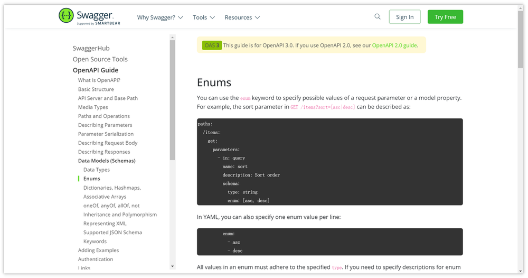
Task: Expand the Resources dropdown chevron
Action: [x=258, y=17]
